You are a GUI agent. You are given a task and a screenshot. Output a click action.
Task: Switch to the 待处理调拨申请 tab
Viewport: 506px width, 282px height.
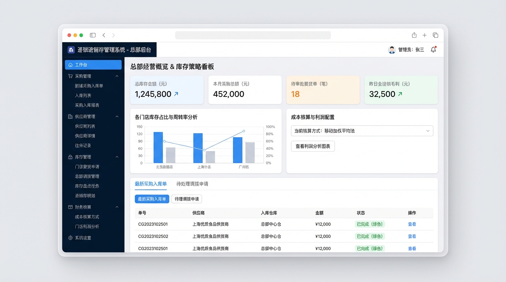click(192, 184)
